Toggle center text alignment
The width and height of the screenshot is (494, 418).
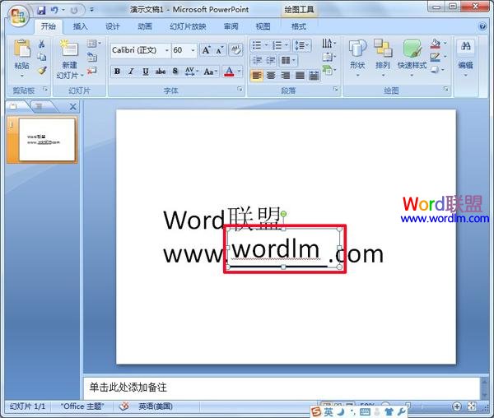pyautogui.click(x=271, y=76)
